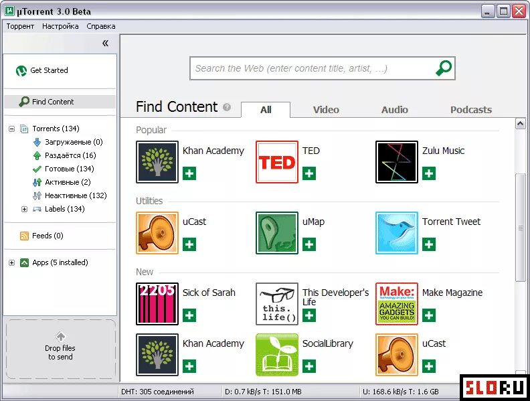Open the Zulu Music thumbnail

[396, 162]
